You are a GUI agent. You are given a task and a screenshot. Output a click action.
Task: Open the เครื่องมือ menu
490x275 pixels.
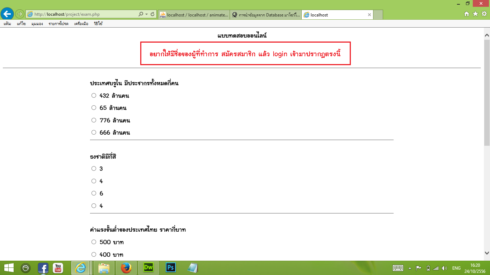pyautogui.click(x=81, y=24)
